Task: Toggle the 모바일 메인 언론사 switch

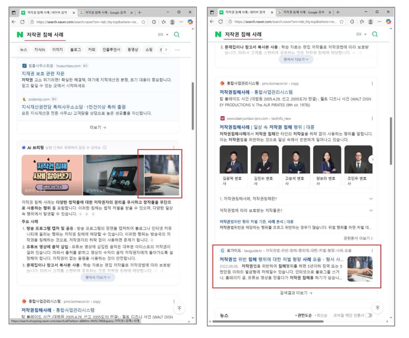Action: click(x=369, y=315)
